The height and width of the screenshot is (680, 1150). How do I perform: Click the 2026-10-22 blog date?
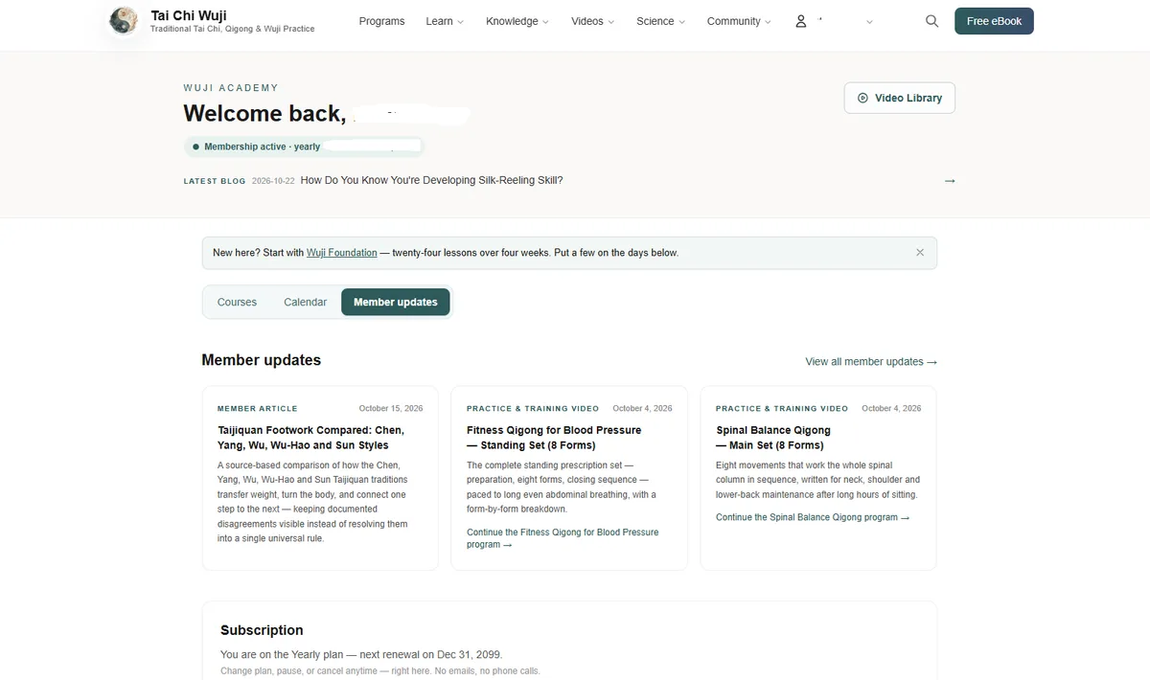pyautogui.click(x=273, y=181)
